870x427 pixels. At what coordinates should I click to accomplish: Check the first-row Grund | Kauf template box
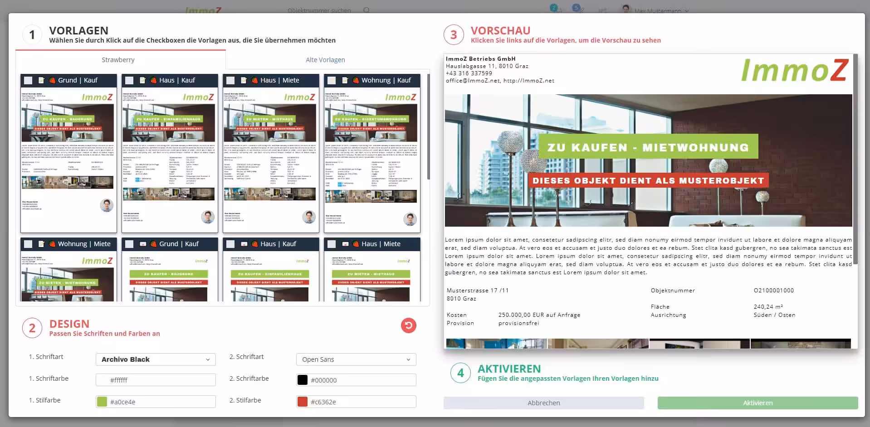28,80
